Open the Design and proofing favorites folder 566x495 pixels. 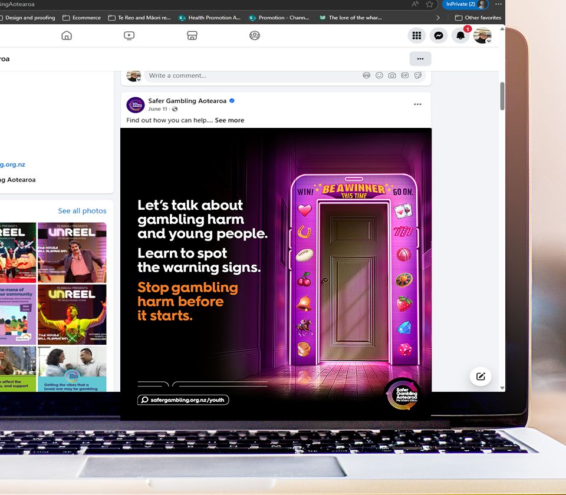[28, 18]
